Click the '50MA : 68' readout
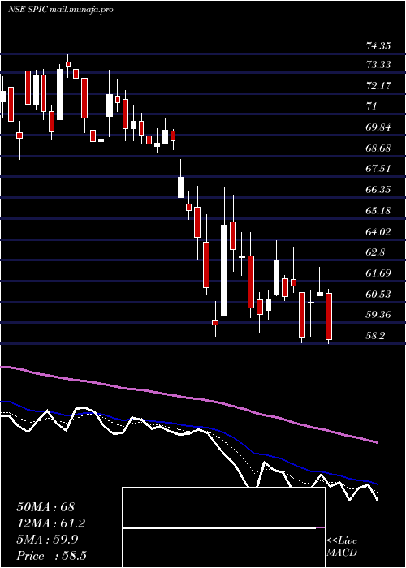406x568 pixels. [45, 507]
